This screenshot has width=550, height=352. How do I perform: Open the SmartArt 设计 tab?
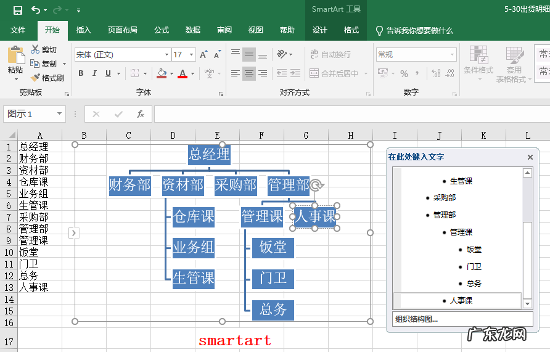(x=320, y=30)
